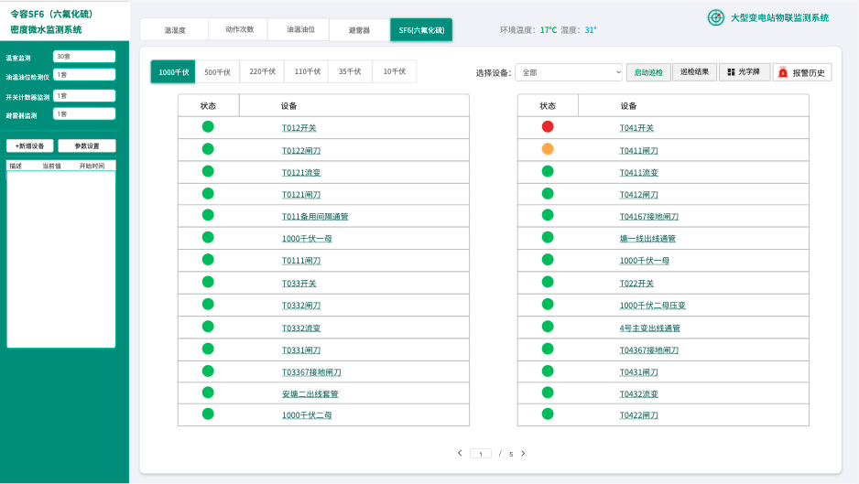Open the T0332闸刀 device link

(301, 306)
